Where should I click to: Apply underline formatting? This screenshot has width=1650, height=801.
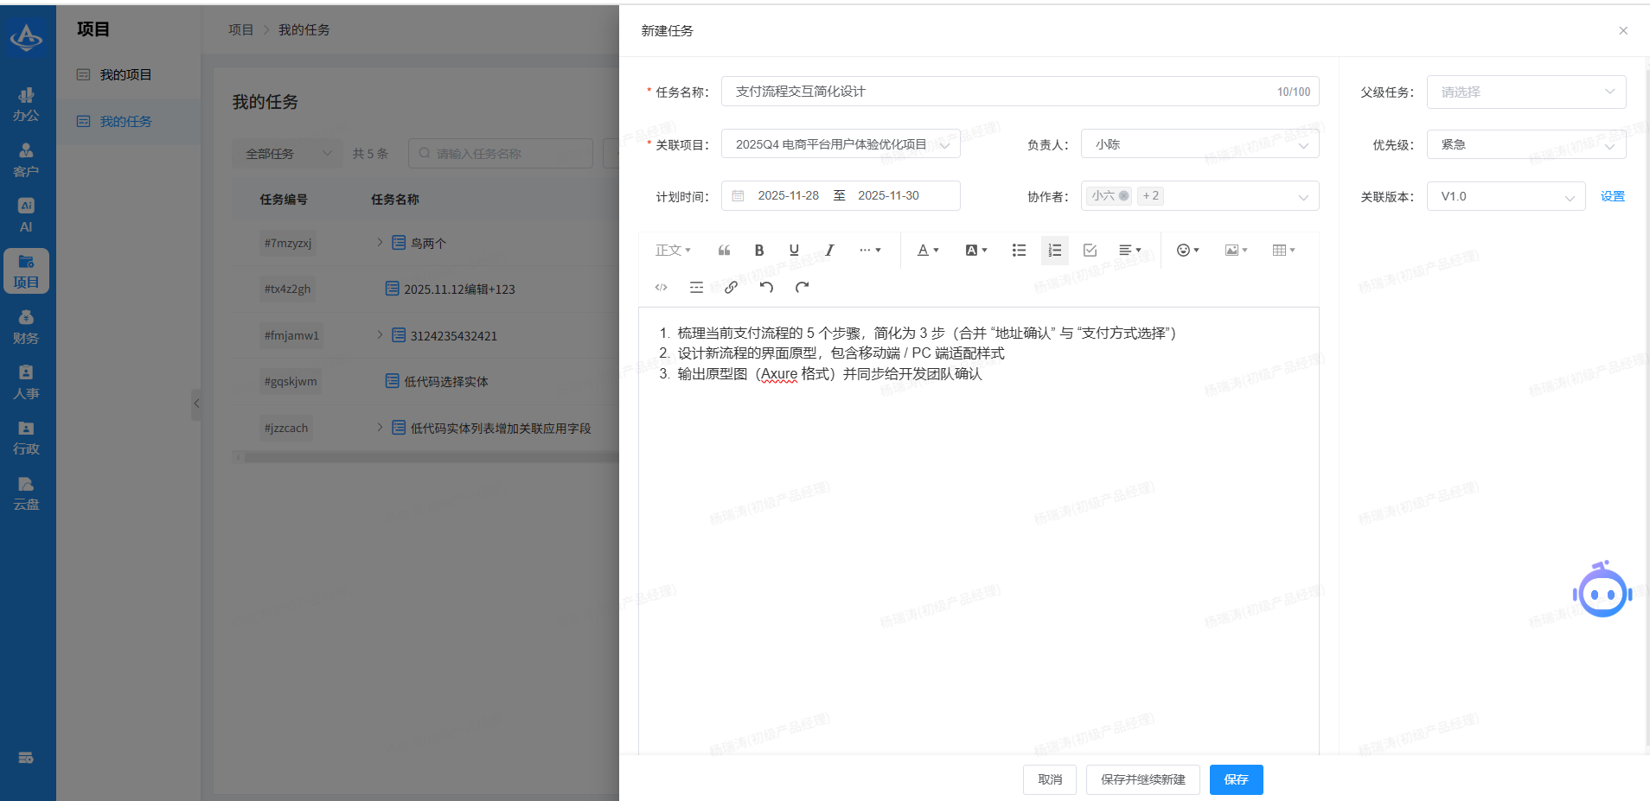[x=794, y=251]
